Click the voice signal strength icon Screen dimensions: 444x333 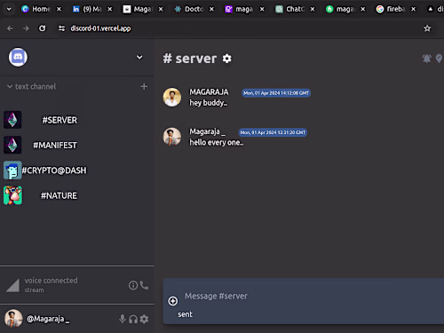[x=13, y=285]
